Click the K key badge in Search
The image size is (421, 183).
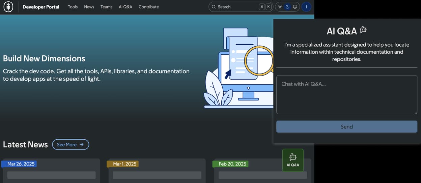point(269,7)
